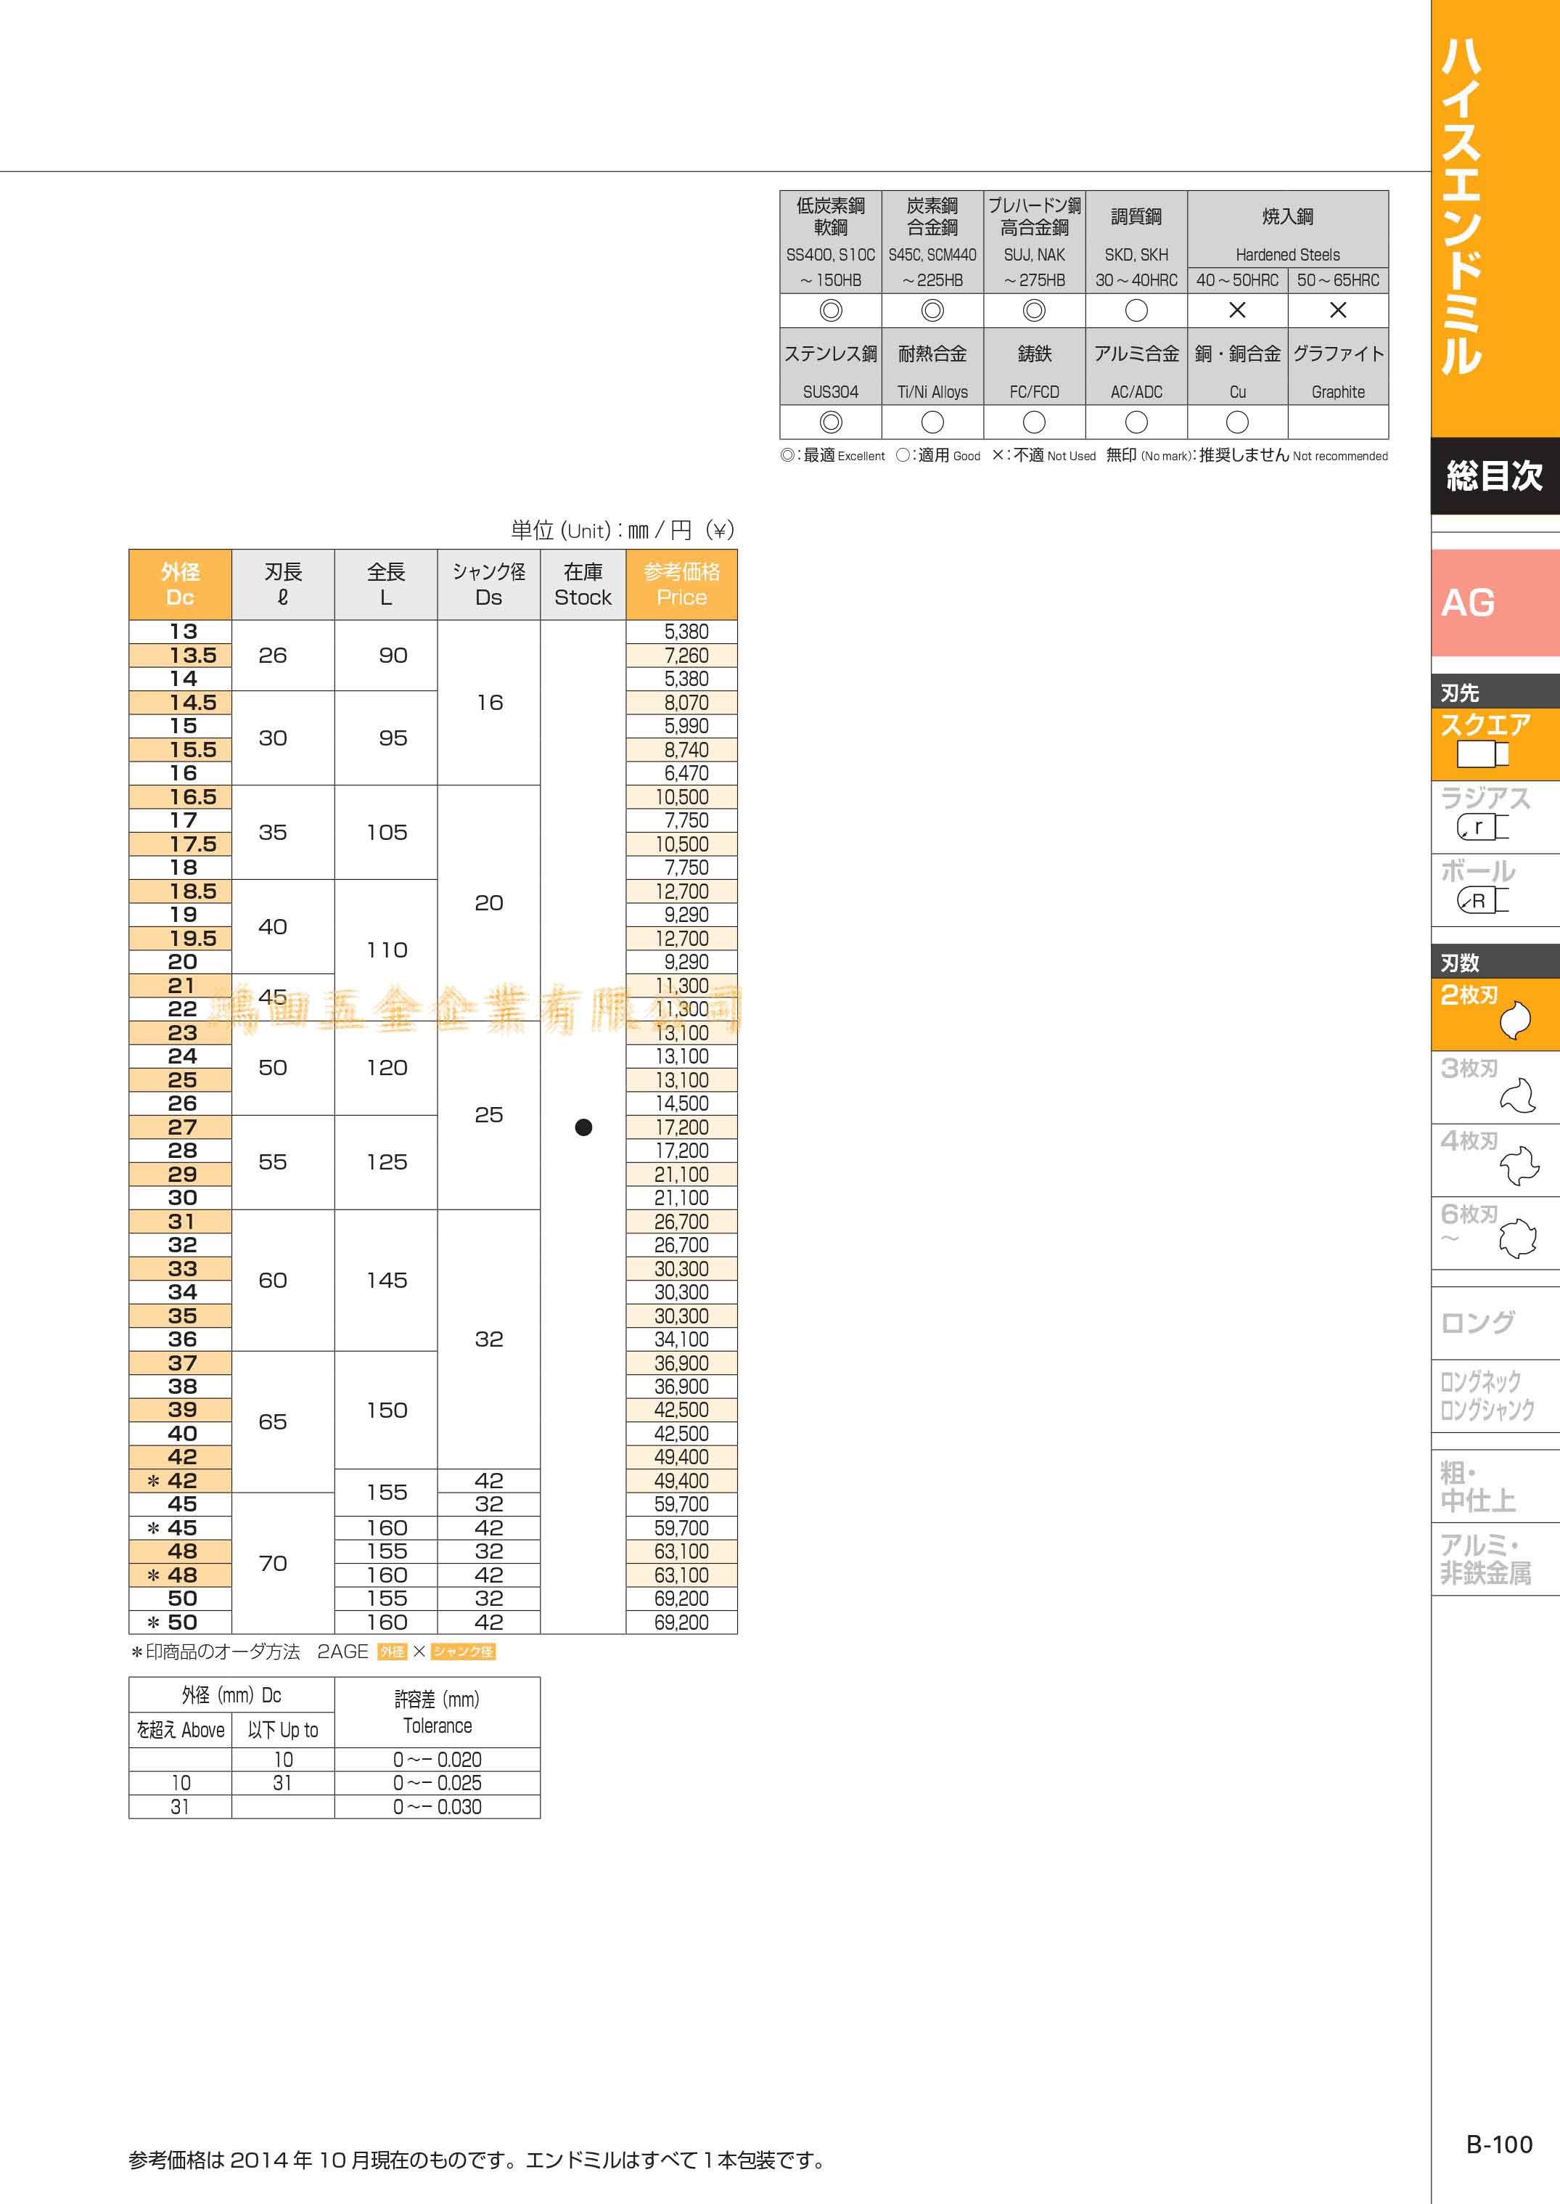Select the radius end mill icon
This screenshot has height=2204, width=1560.
click(x=1482, y=827)
